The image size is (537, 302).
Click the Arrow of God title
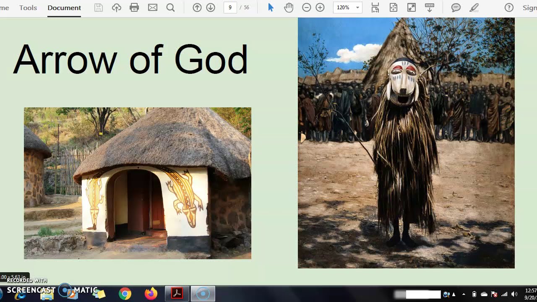coord(130,60)
